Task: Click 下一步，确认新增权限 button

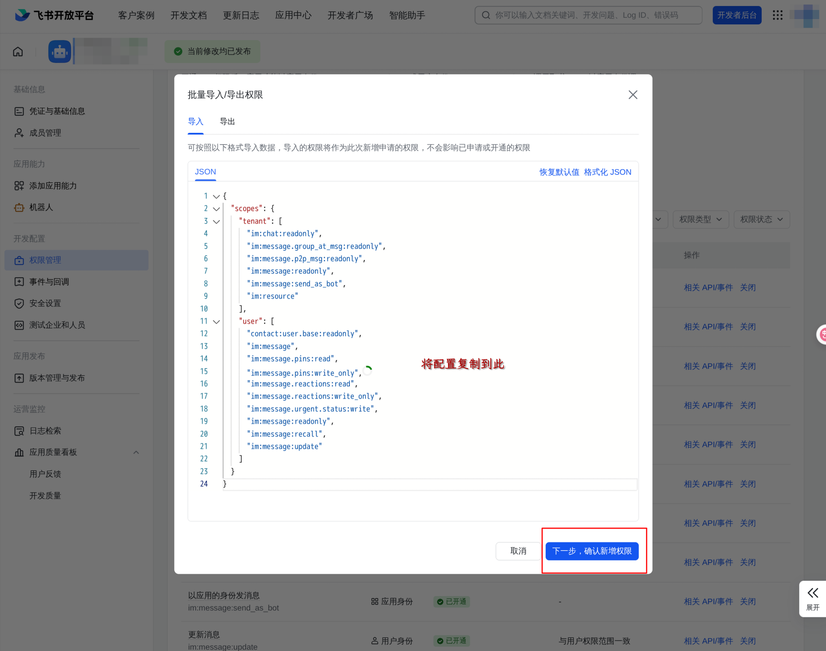Action: coord(592,551)
